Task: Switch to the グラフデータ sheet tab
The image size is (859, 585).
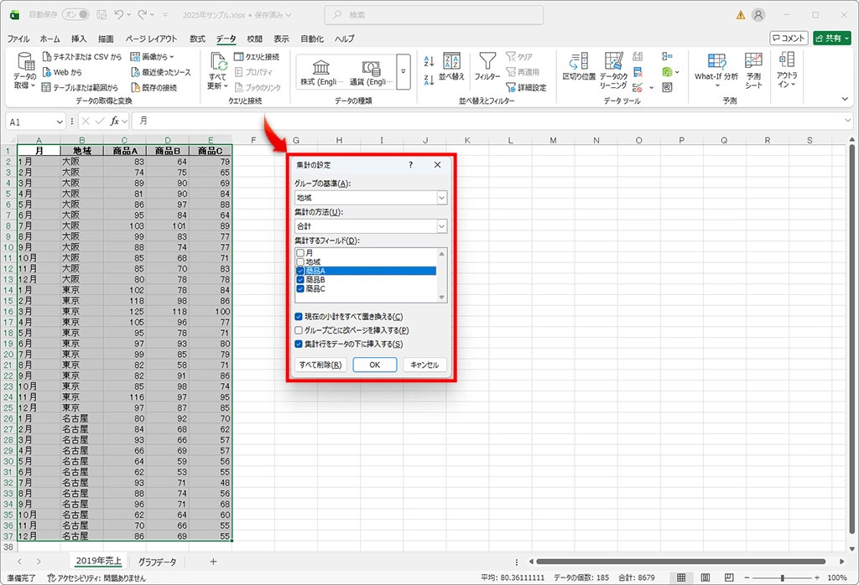Action: 157,562
